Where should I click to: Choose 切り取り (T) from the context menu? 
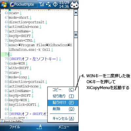63,96
